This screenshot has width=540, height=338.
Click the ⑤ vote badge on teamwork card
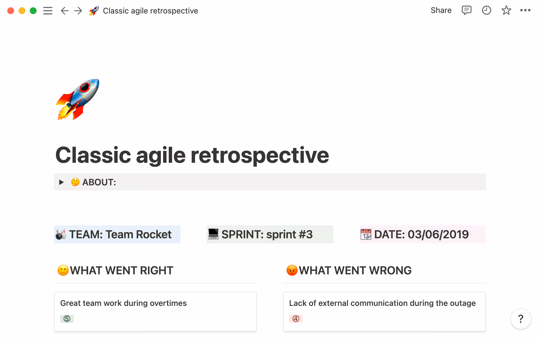coord(67,319)
